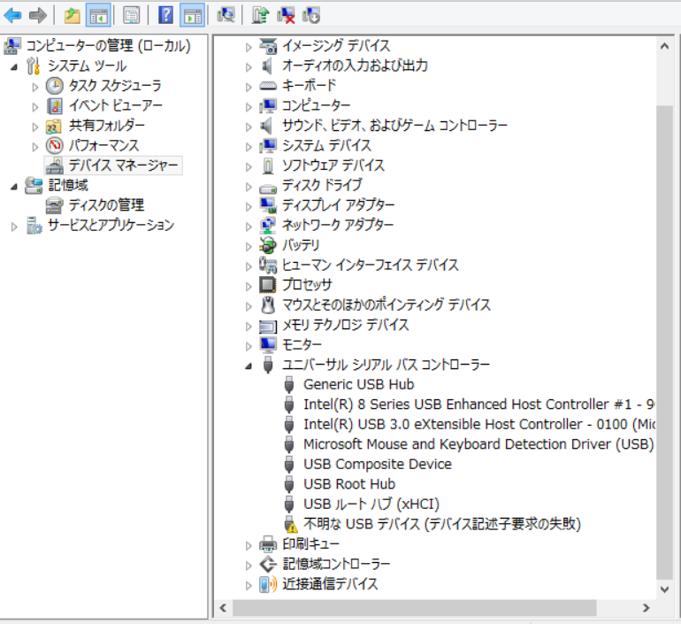The height and width of the screenshot is (624, 681).
Task: Select 共有フォルダー in left tree
Action: coord(107,126)
